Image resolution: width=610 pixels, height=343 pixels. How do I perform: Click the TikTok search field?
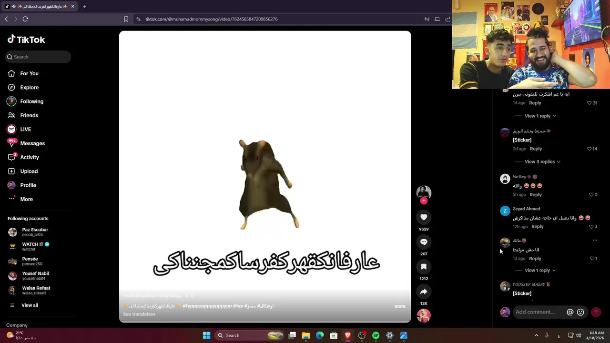coord(38,57)
